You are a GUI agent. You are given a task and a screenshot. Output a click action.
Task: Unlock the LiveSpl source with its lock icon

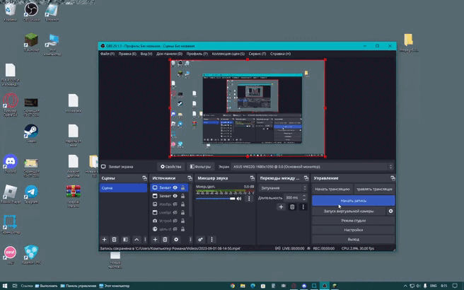183,212
